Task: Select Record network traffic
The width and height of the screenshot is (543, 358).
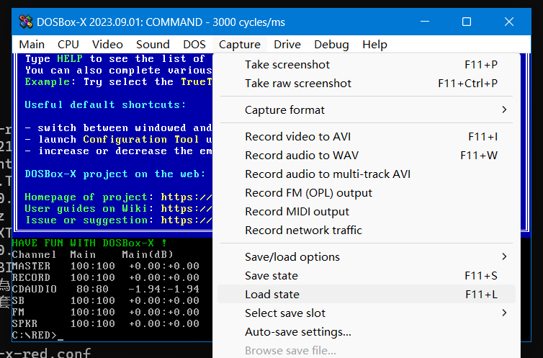Action: (x=367, y=231)
